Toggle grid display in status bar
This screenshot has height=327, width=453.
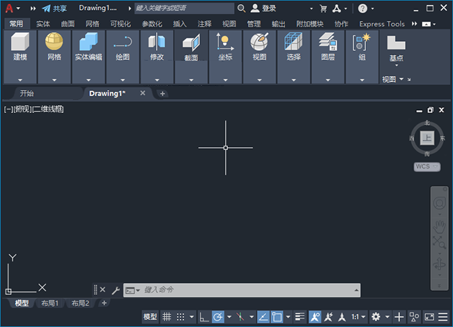167,317
